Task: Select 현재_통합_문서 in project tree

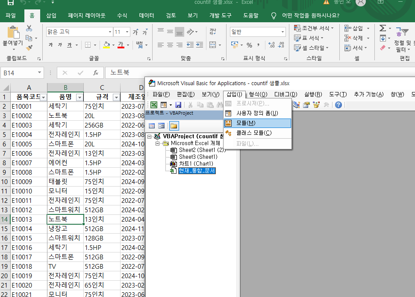Action: click(x=197, y=171)
